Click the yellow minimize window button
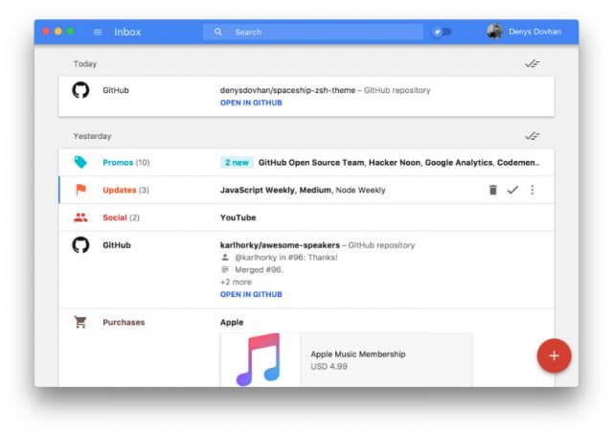This screenshot has height=436, width=613. click(x=57, y=32)
